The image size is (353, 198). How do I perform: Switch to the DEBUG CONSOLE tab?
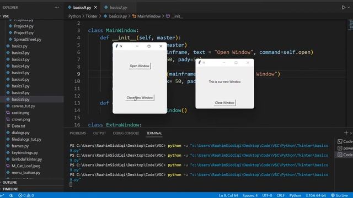[126, 133]
